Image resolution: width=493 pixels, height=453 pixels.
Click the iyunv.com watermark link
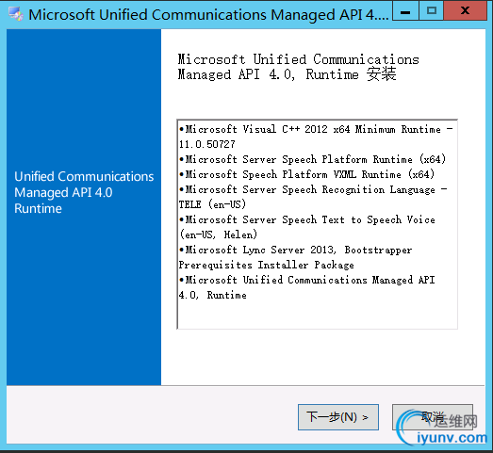452,438
